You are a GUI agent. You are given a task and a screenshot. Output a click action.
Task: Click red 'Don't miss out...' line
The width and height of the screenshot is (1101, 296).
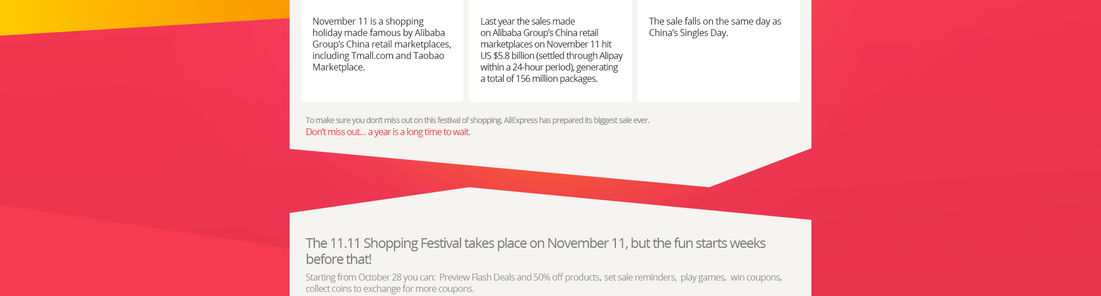click(388, 132)
